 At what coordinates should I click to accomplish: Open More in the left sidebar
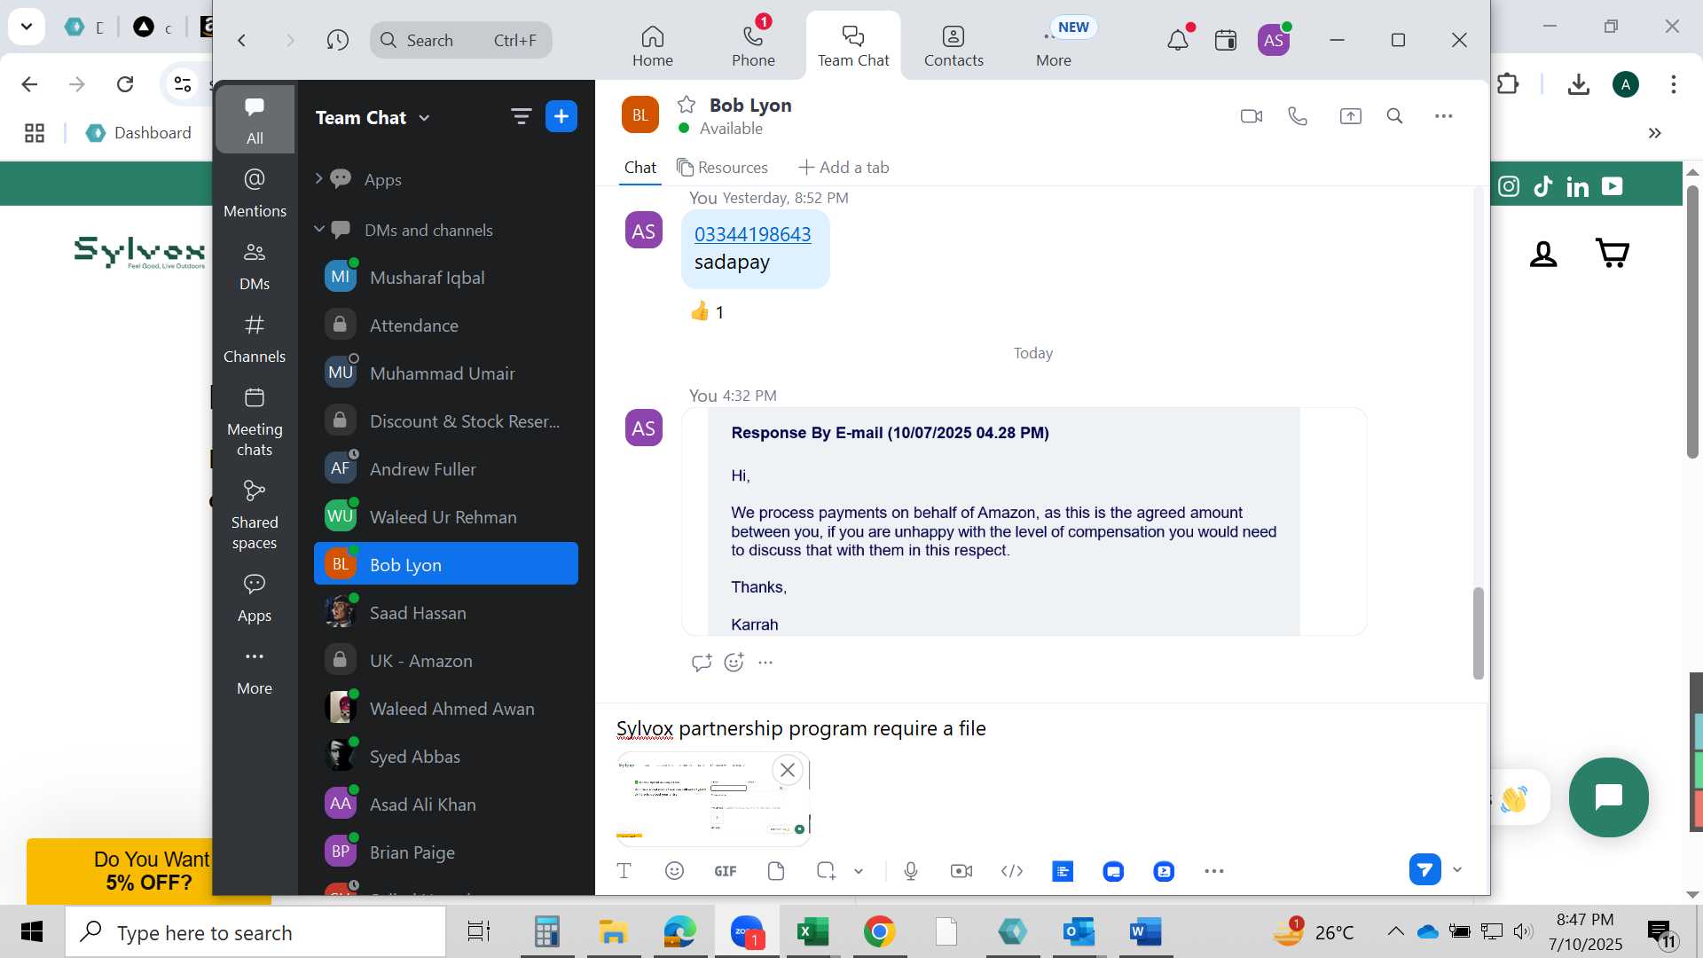pyautogui.click(x=255, y=671)
